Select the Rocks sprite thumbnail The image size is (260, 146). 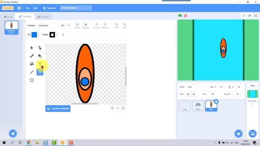(x=198, y=106)
